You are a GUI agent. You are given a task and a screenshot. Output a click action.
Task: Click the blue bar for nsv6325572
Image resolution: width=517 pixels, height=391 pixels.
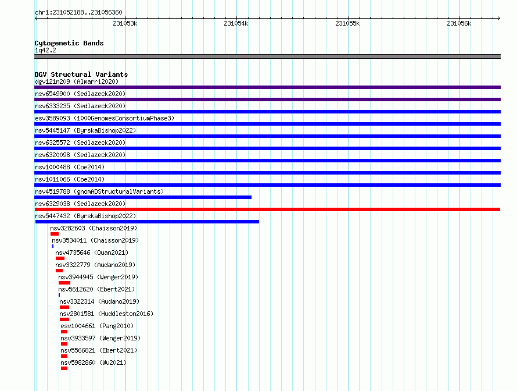tap(267, 148)
